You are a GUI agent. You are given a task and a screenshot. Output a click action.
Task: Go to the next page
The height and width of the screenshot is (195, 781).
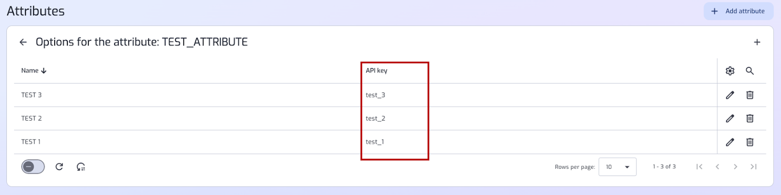[x=735, y=167]
